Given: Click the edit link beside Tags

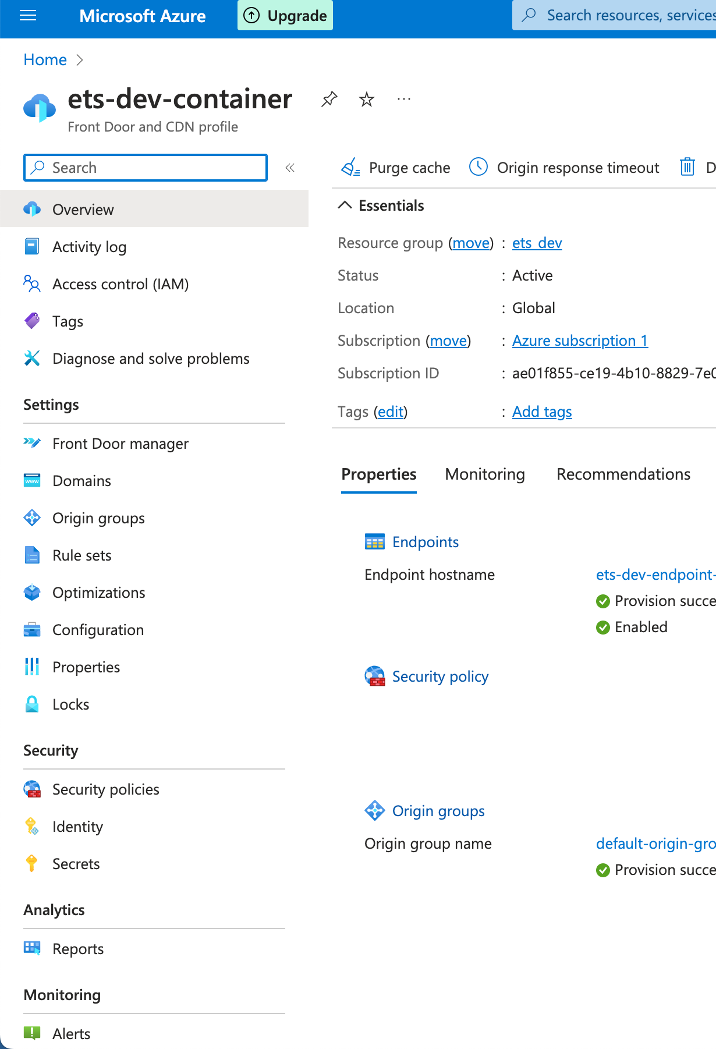Looking at the screenshot, I should 391,412.
